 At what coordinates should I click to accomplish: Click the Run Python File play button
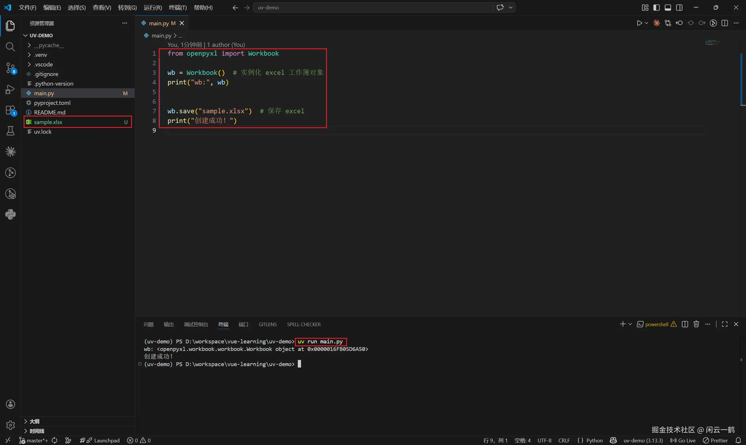639,23
